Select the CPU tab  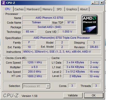[7, 9]
